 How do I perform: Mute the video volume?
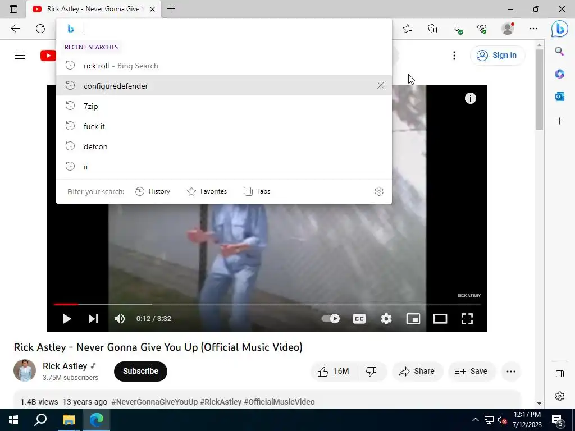120,319
